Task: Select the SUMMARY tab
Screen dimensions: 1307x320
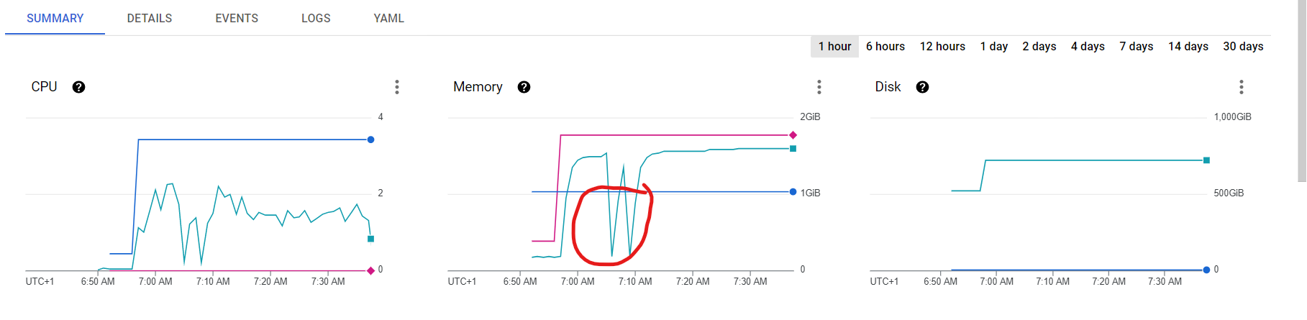Action: [x=55, y=18]
